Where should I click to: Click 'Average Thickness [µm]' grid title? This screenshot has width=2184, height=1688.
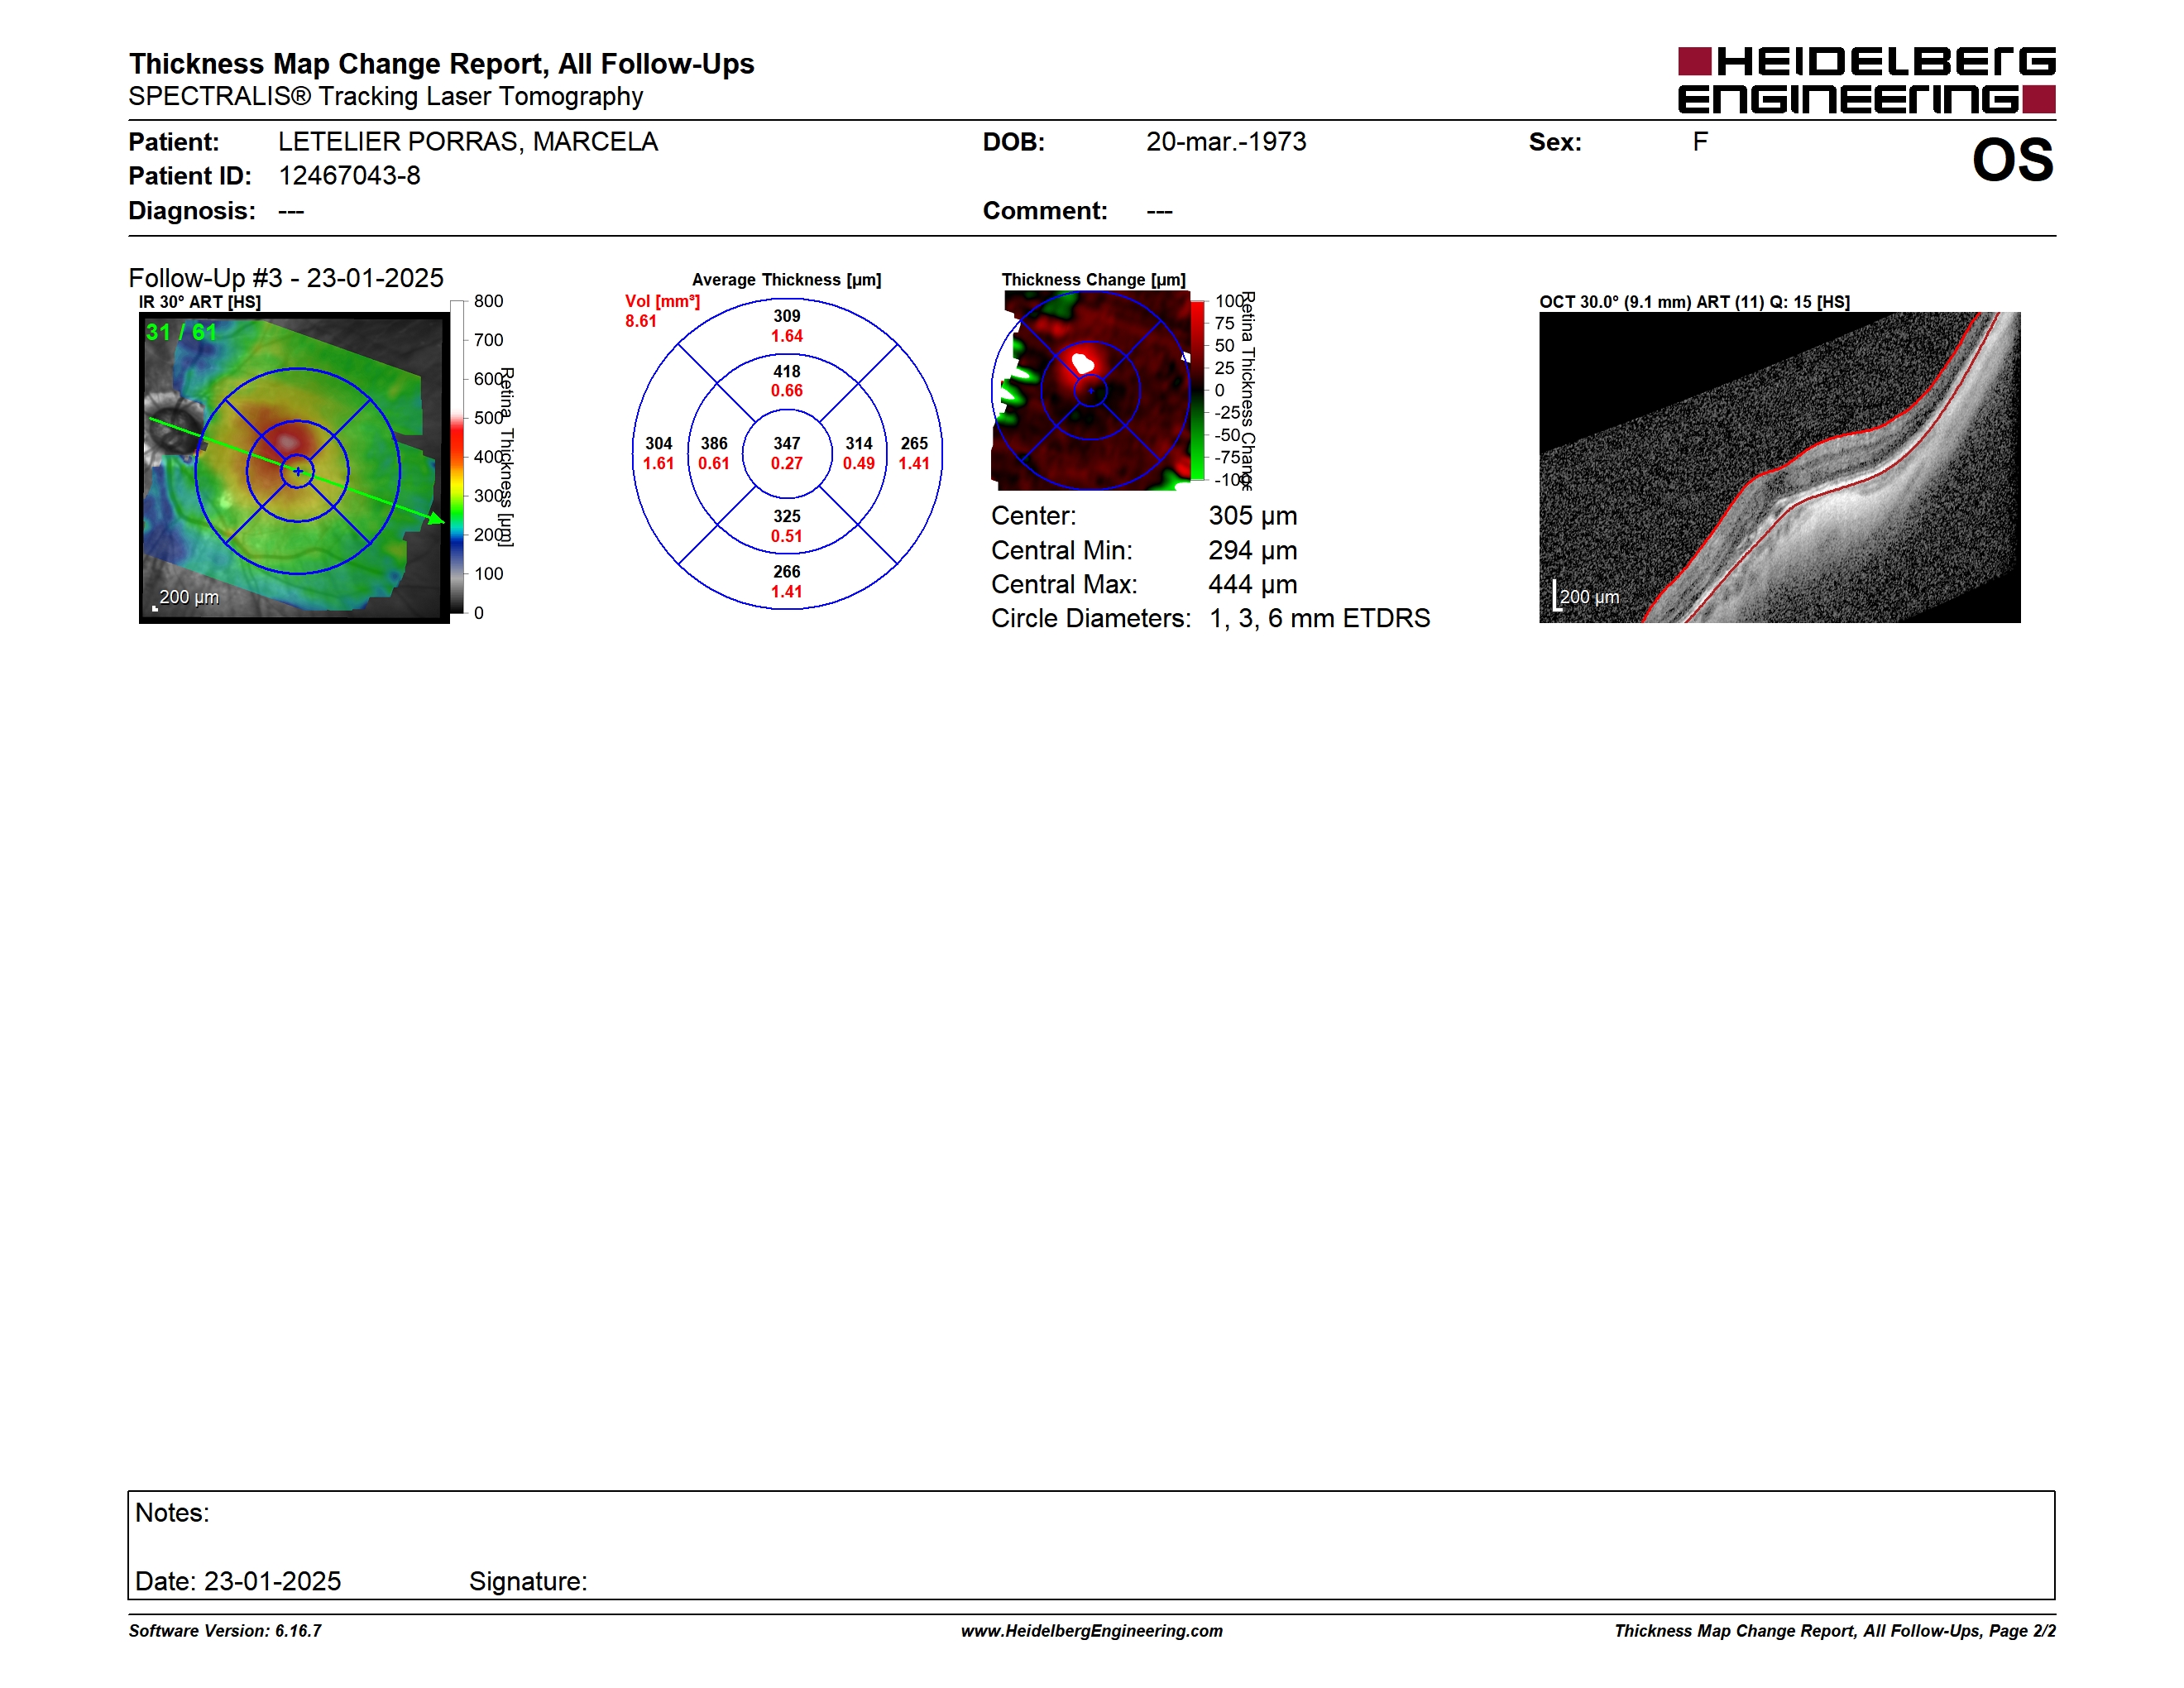pyautogui.click(x=787, y=280)
